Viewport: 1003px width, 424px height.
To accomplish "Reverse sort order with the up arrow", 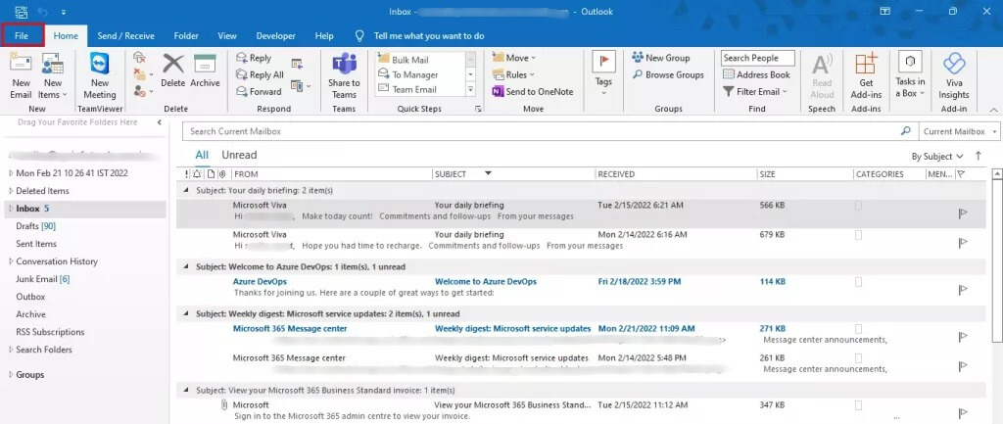I will (x=979, y=156).
